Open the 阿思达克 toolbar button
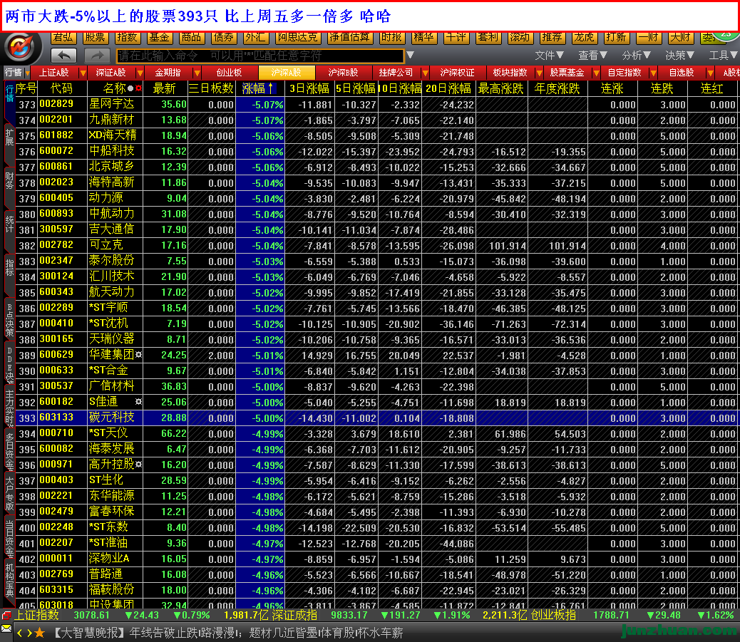The width and height of the screenshot is (740, 642). [x=298, y=37]
